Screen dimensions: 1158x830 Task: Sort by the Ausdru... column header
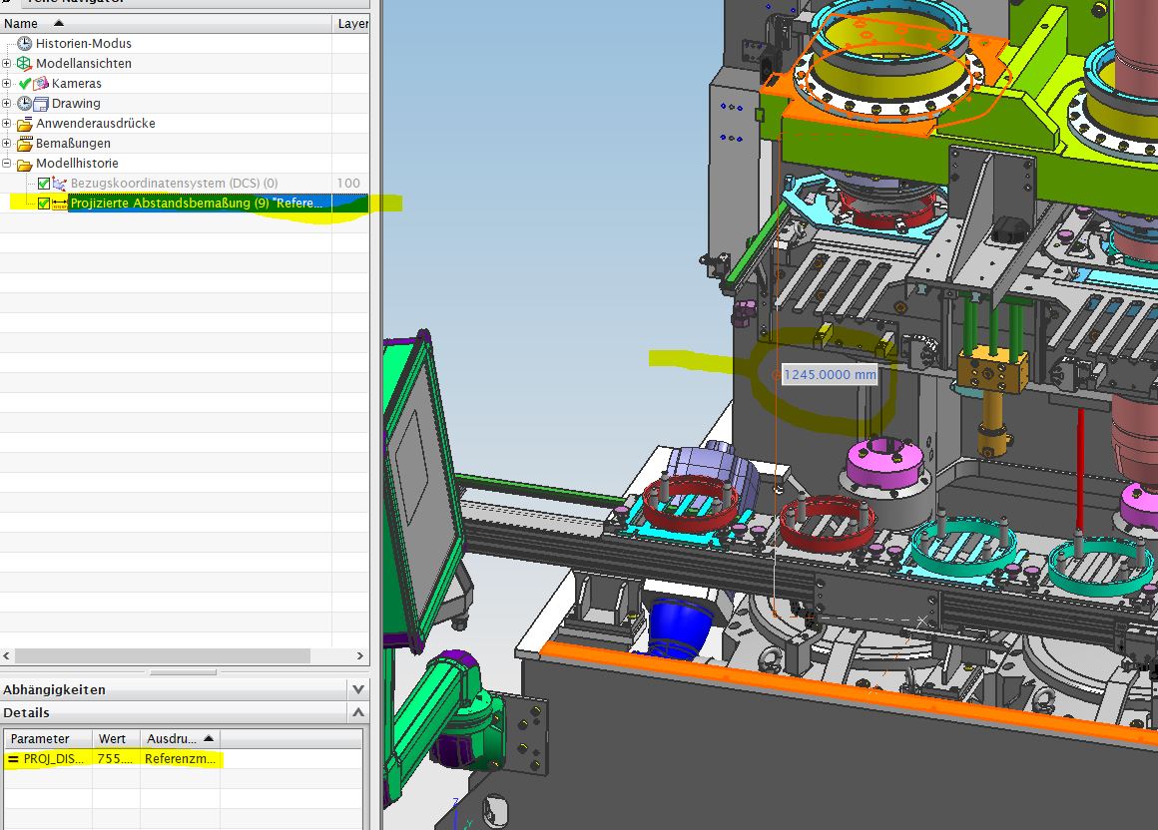coord(181,738)
